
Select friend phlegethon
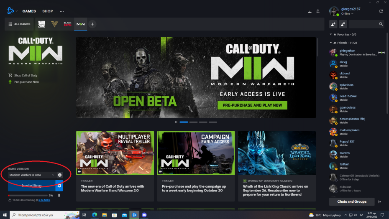coord(357,52)
